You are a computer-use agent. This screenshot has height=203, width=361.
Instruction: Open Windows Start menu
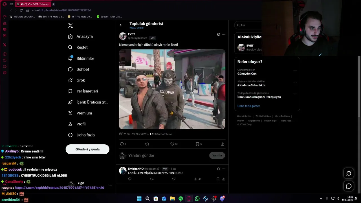(139, 198)
